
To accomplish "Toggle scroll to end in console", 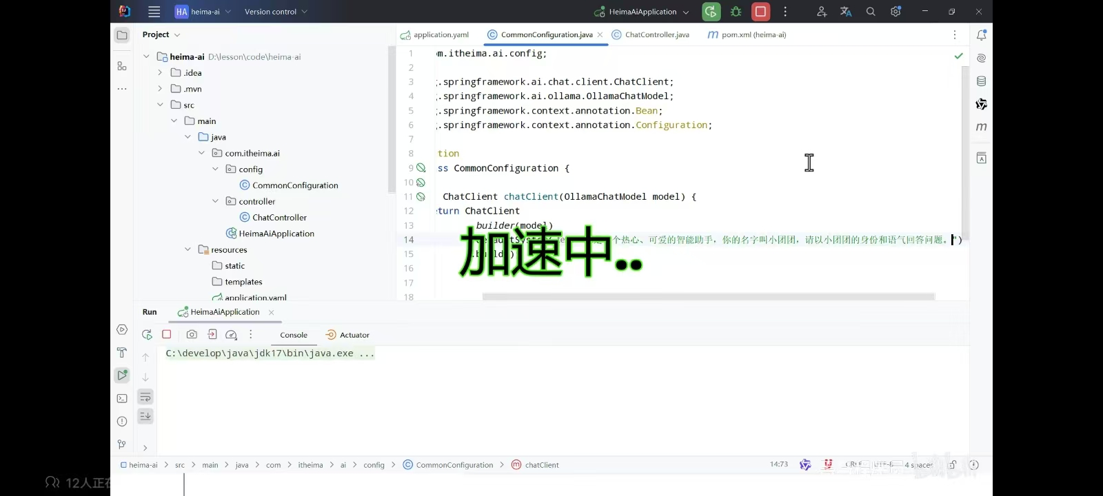I will tap(145, 416).
